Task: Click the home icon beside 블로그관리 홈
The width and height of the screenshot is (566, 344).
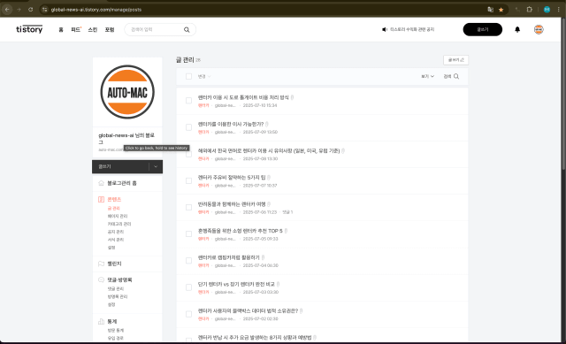Action: tap(102, 183)
